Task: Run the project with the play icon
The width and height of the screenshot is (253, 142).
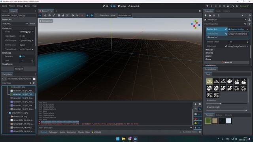Action: [x=211, y=6]
